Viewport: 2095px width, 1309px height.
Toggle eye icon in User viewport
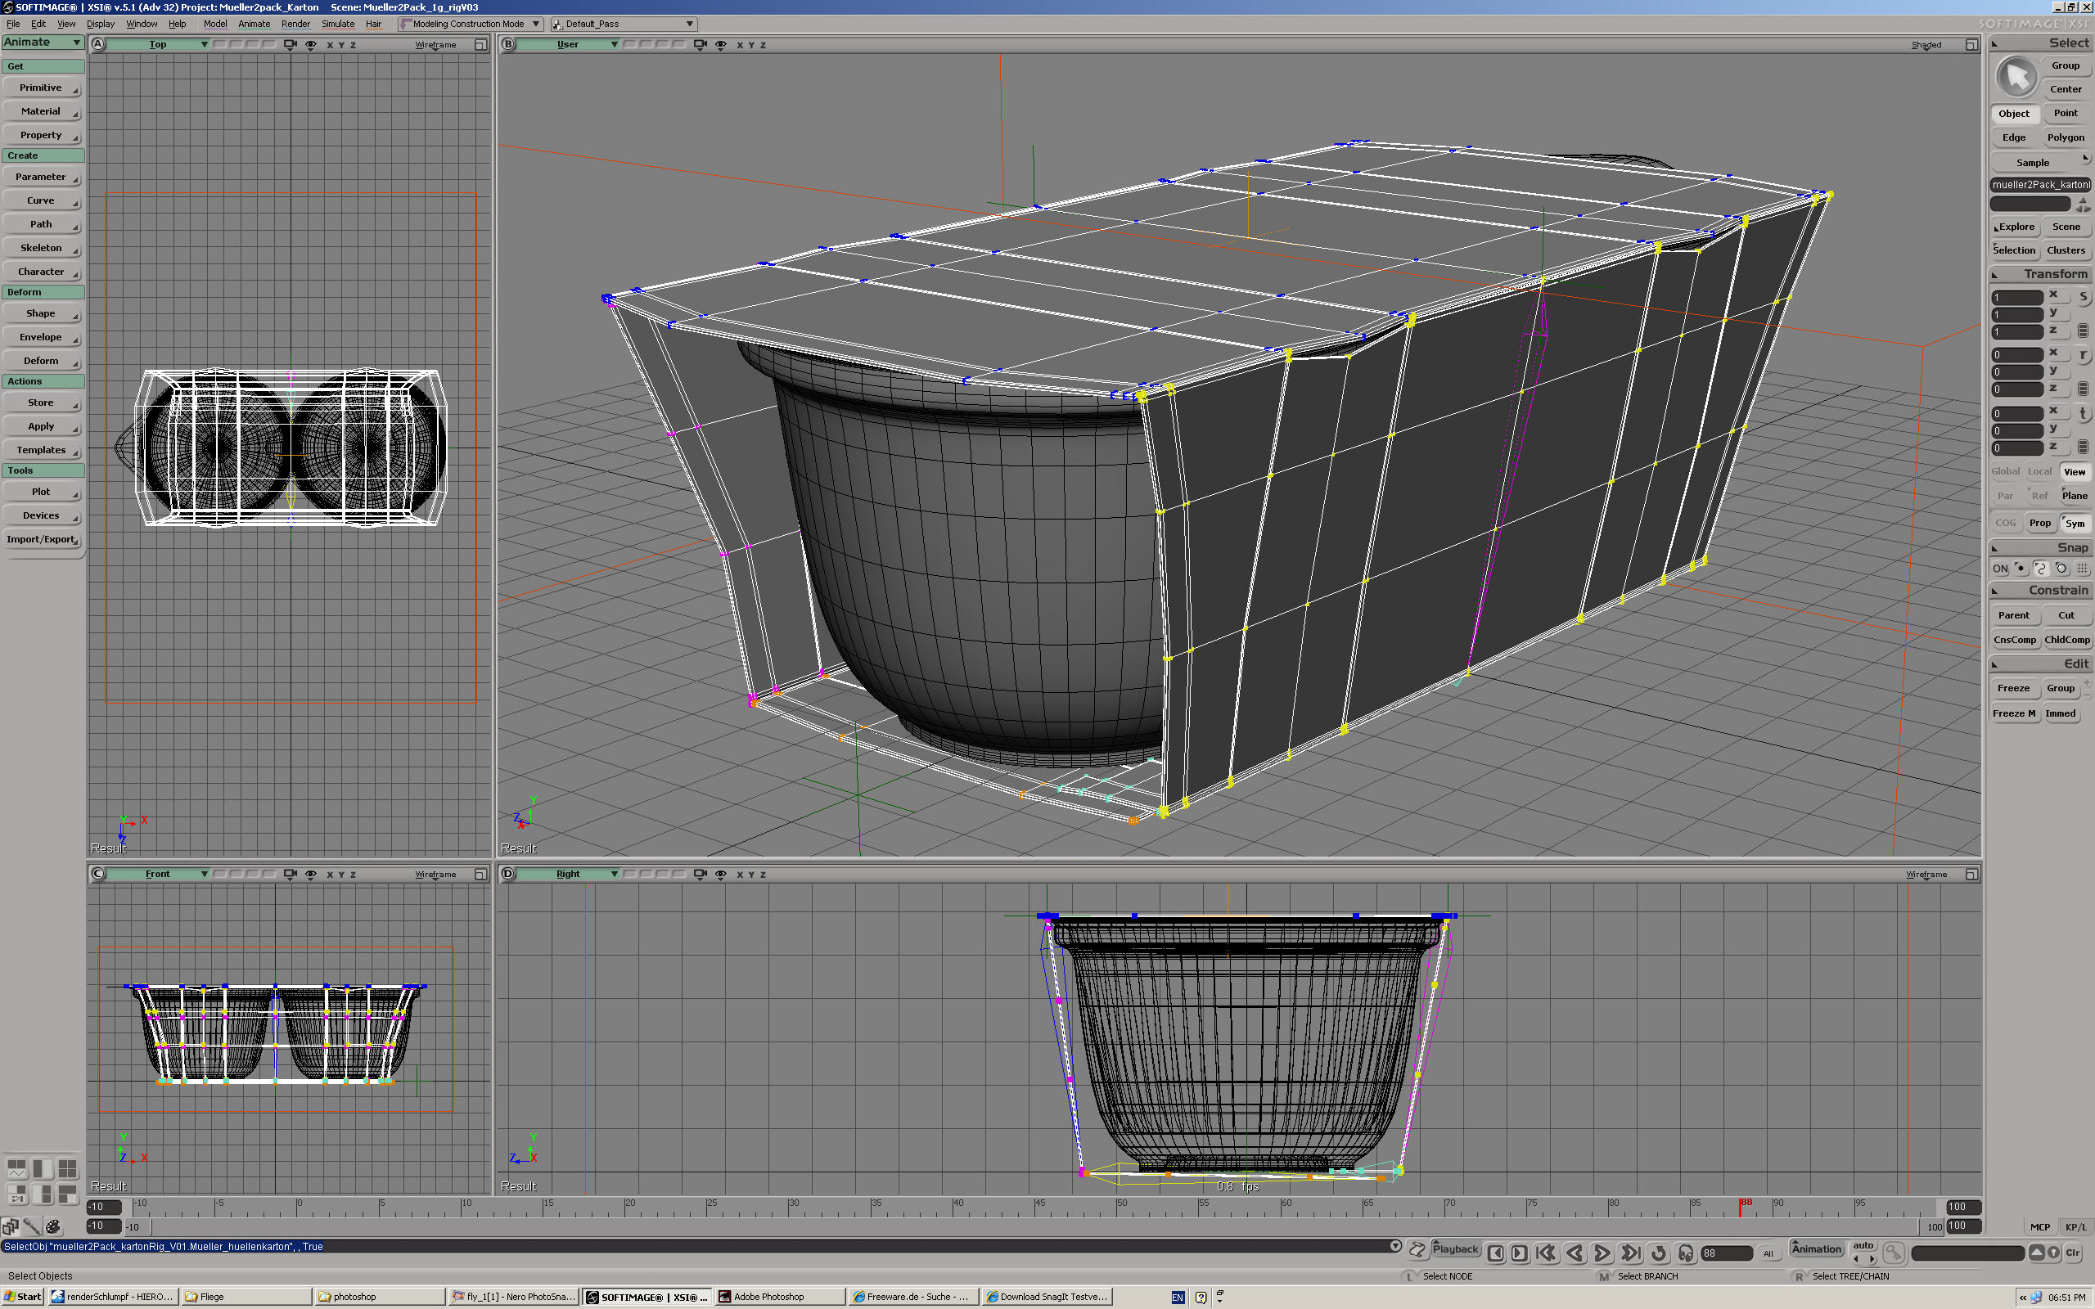[720, 45]
